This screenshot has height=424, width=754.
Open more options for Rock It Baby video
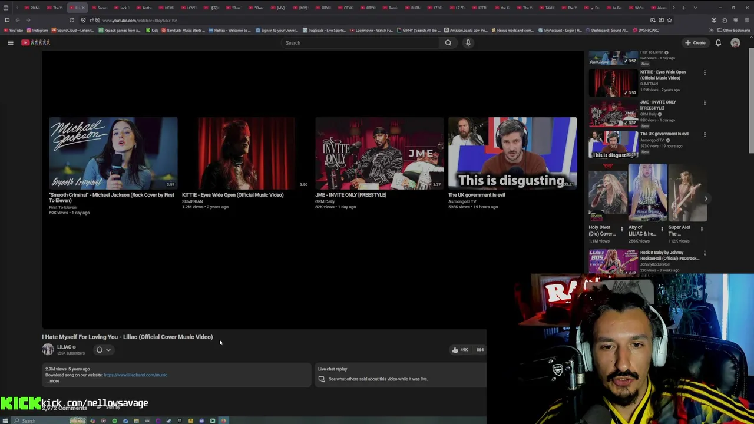click(x=705, y=254)
